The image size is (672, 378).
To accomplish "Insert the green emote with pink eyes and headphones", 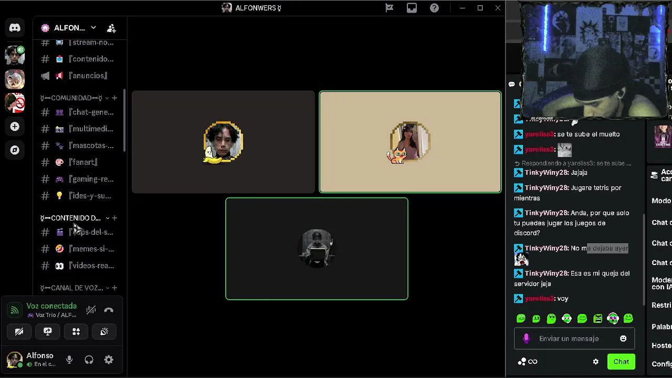I will [613, 318].
